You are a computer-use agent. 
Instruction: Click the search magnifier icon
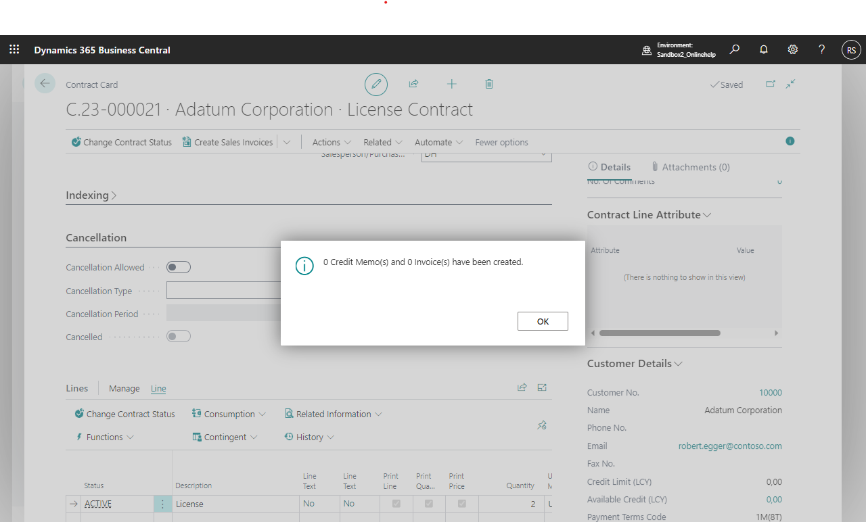(735, 50)
